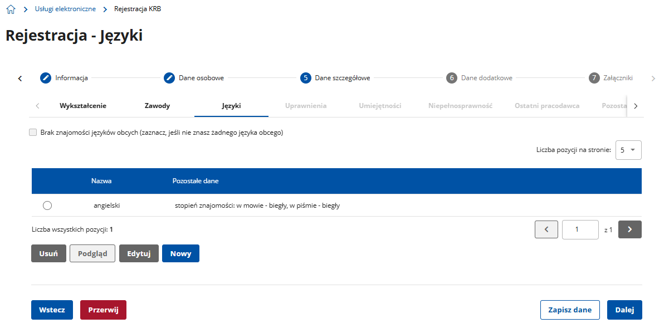Click the Usuń button
The height and width of the screenshot is (328, 669).
point(49,253)
